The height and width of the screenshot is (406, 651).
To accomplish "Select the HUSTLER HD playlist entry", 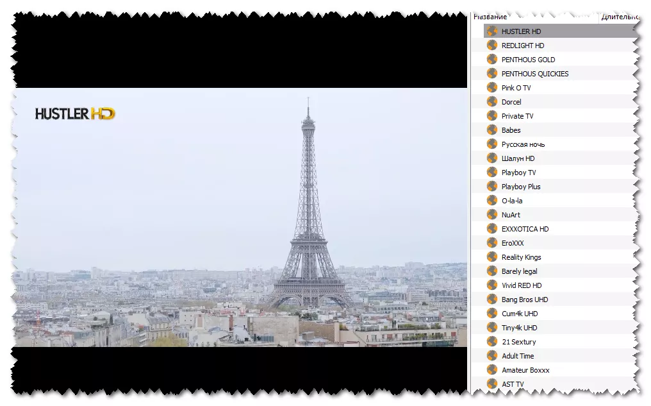I will [x=560, y=31].
